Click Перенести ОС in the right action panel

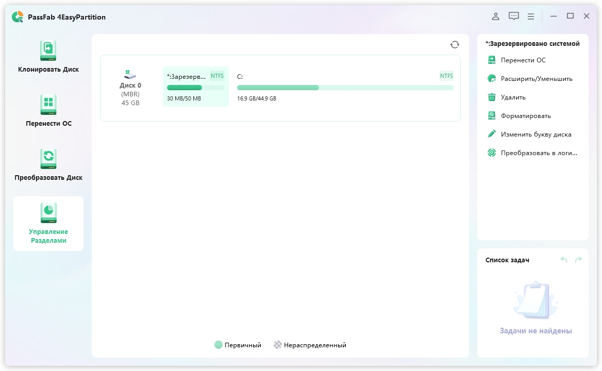point(523,60)
